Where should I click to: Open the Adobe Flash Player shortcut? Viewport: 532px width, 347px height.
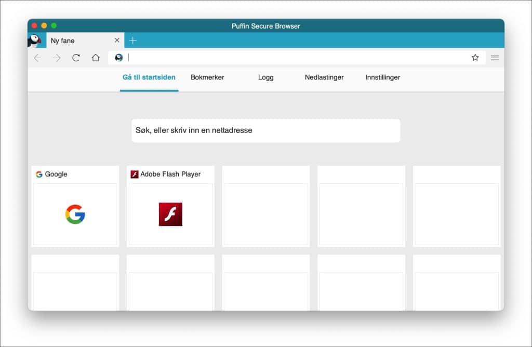click(170, 213)
